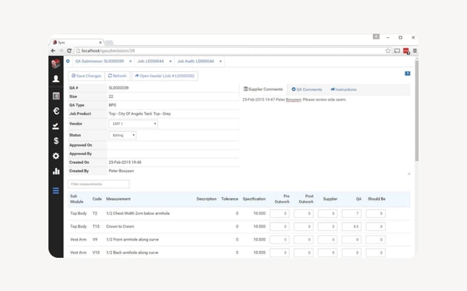Close the Sync browser tab
Viewport: 467px width, 291px height.
tap(100, 42)
